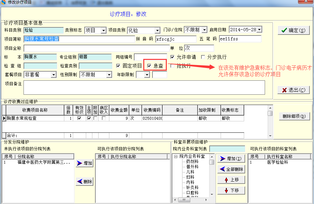The width and height of the screenshot is (314, 204).
Task: Toggle 附加 checkbox in 胸腹水常规检查 row
Action: [x=95, y=118]
